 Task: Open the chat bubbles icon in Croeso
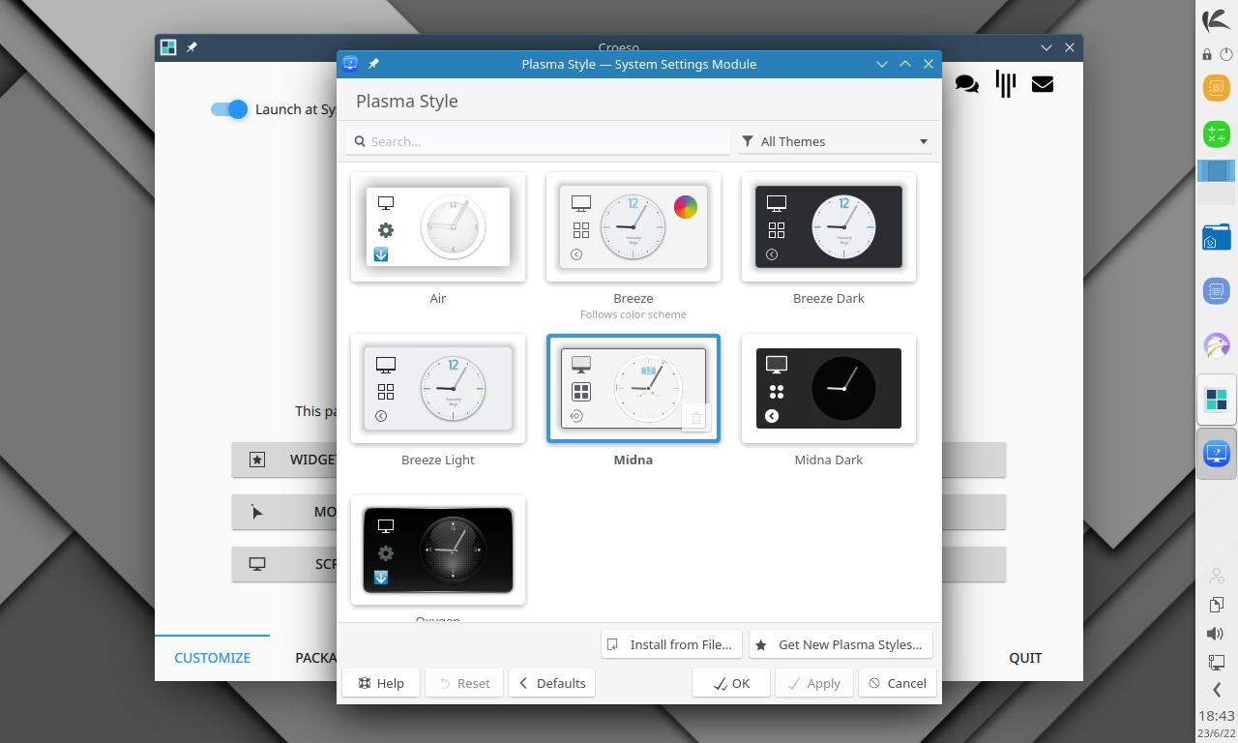(x=966, y=84)
